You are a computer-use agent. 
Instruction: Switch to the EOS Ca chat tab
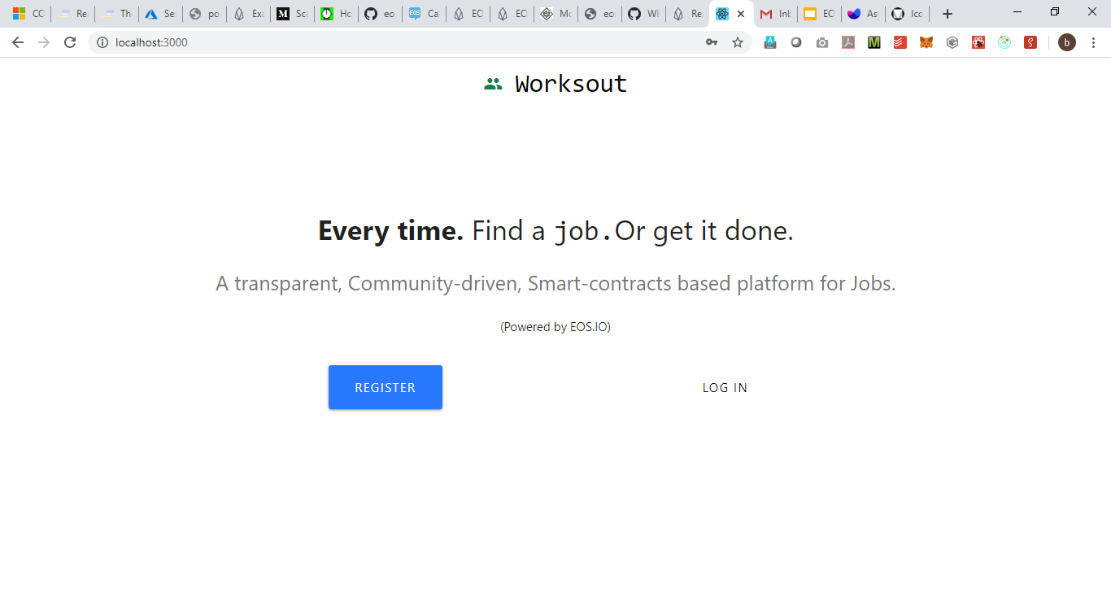tap(424, 14)
